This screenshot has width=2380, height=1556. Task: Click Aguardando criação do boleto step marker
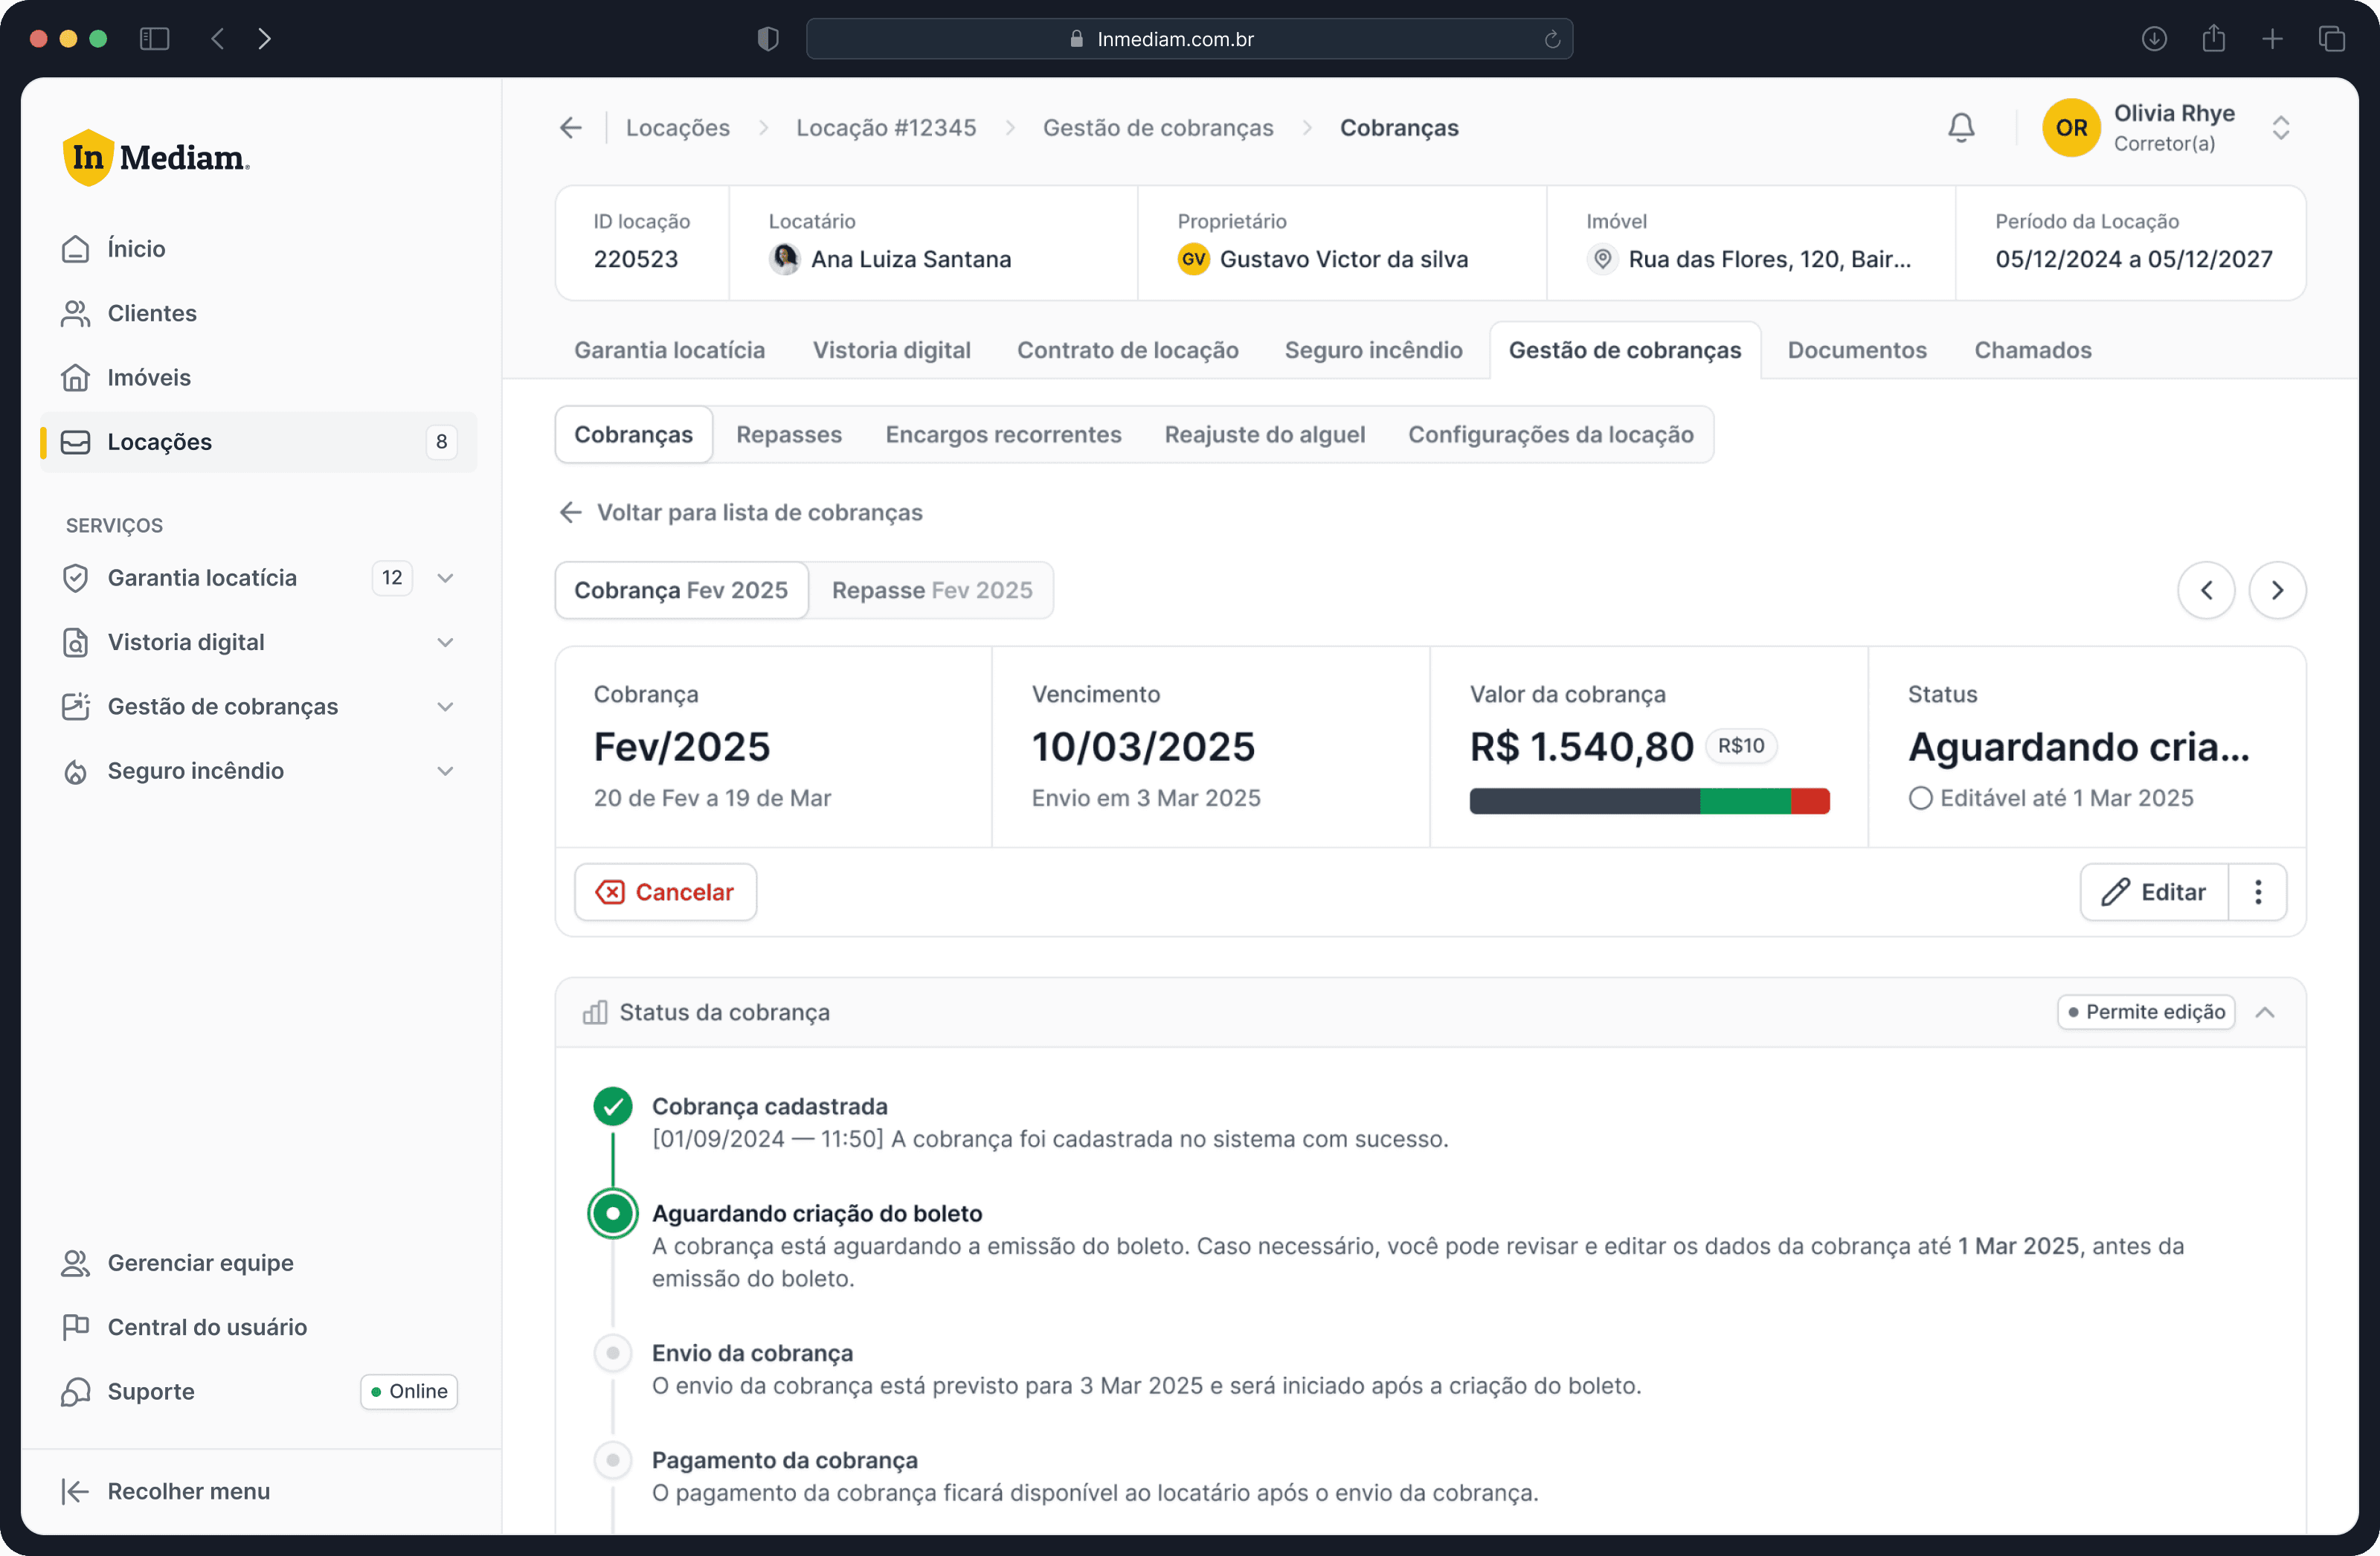click(x=613, y=1213)
